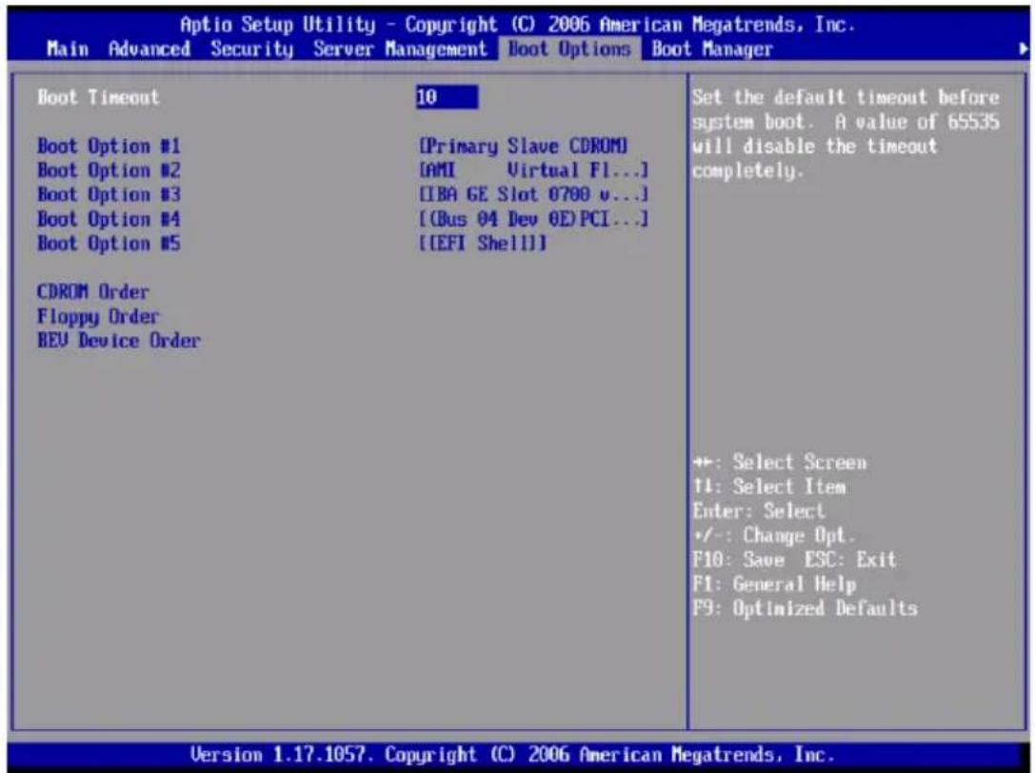Open the Advanced tab
This screenshot has height=773, width=1035.
point(149,49)
